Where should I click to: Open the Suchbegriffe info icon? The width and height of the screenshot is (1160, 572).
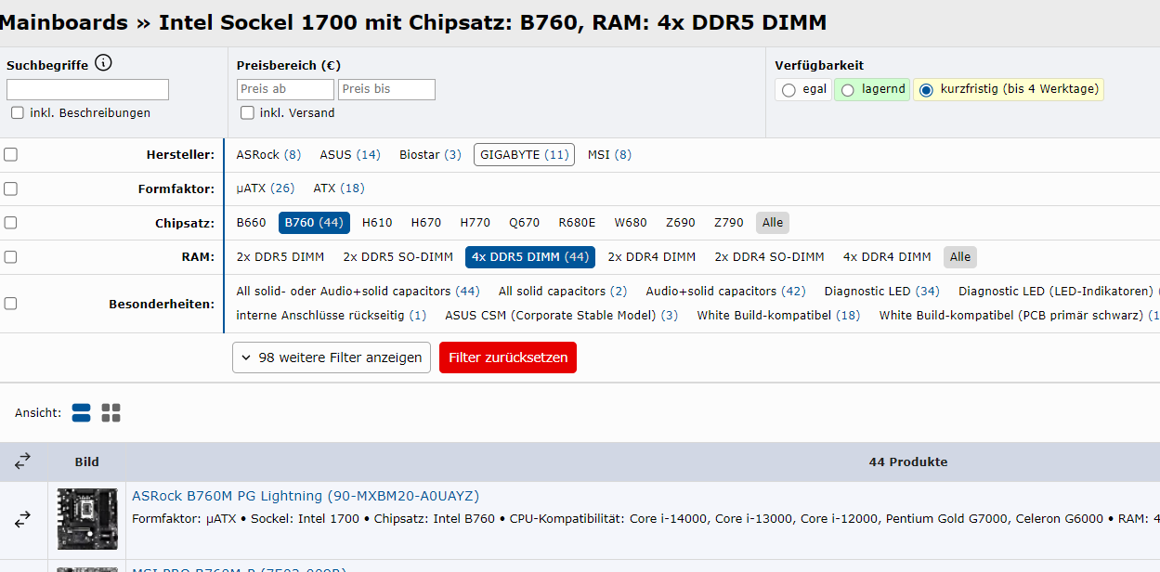click(103, 64)
